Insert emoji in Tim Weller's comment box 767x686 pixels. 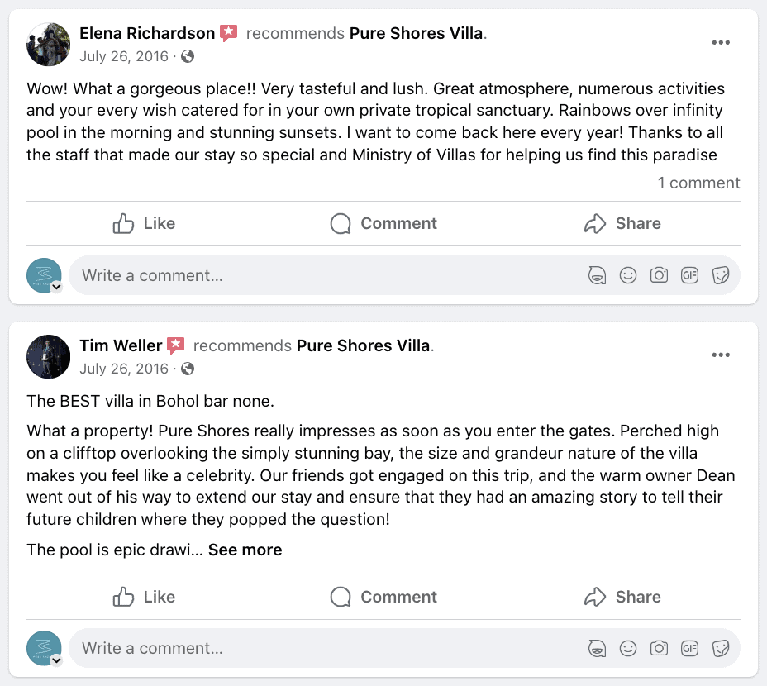point(628,648)
